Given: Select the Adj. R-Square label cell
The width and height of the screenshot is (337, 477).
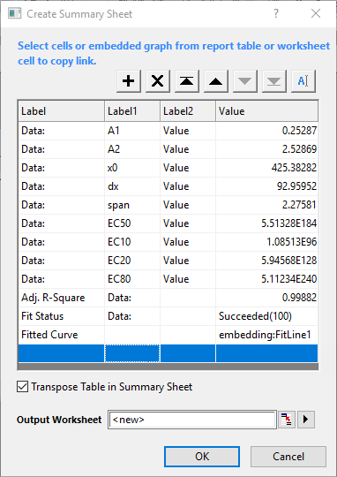Looking at the screenshot, I should point(62,298).
